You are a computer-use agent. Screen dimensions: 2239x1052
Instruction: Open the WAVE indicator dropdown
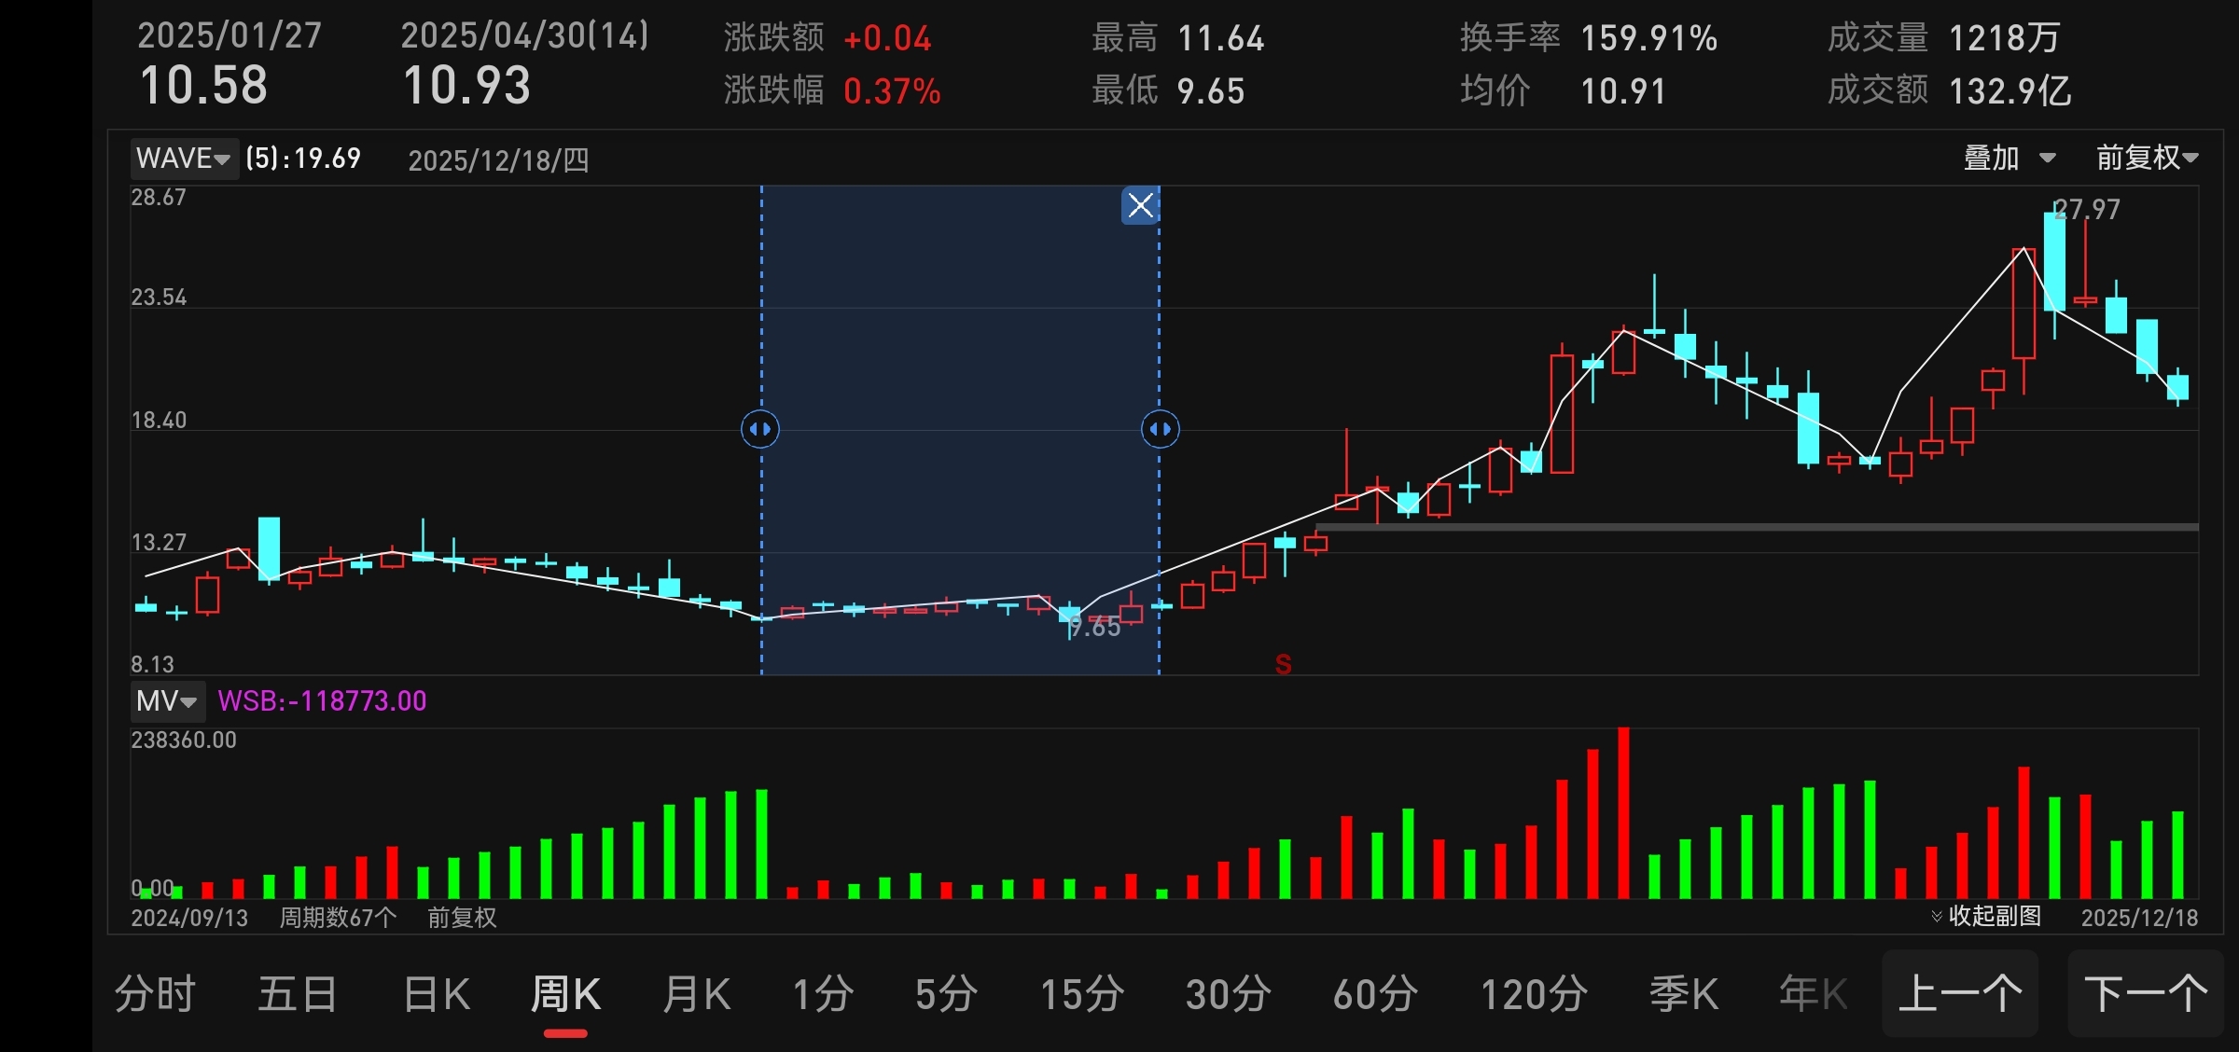point(184,159)
